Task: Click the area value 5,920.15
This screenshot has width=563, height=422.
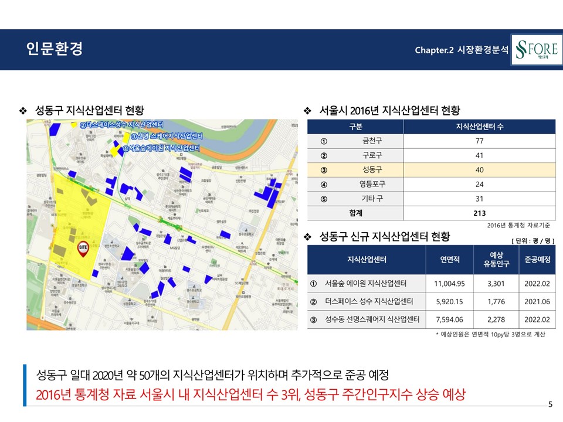Action: pyautogui.click(x=450, y=302)
